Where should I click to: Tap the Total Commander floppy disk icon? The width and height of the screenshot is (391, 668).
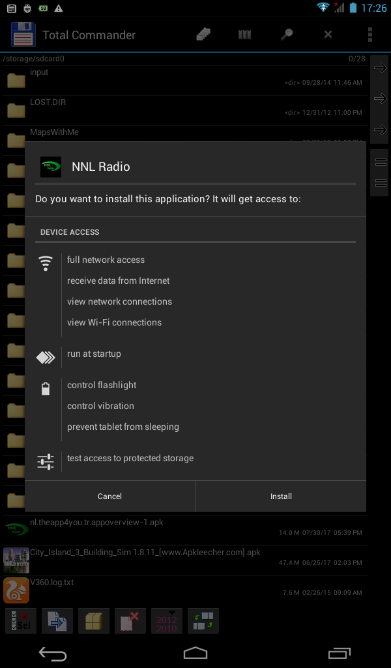(23, 35)
